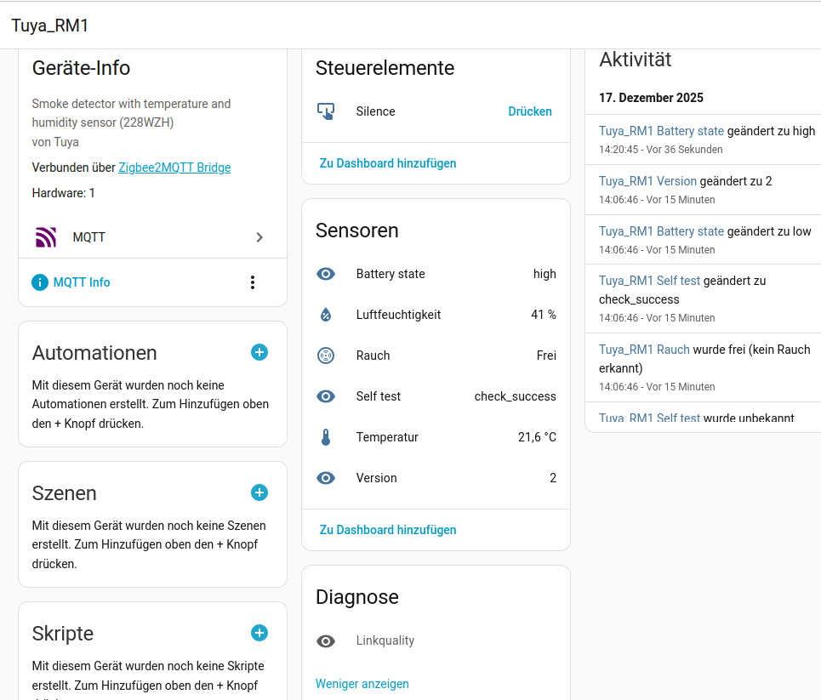Click the Silence button press icon
The height and width of the screenshot is (700, 821).
point(326,111)
